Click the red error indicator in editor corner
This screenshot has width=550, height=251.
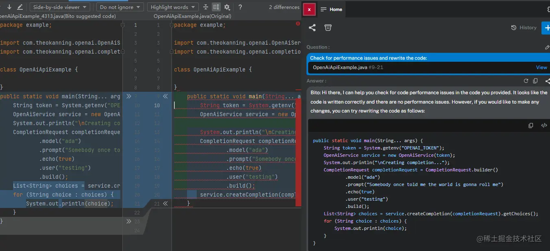[298, 24]
